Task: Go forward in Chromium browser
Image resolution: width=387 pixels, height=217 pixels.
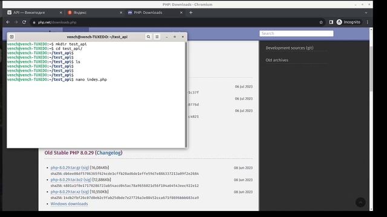Action: pyautogui.click(x=16, y=22)
